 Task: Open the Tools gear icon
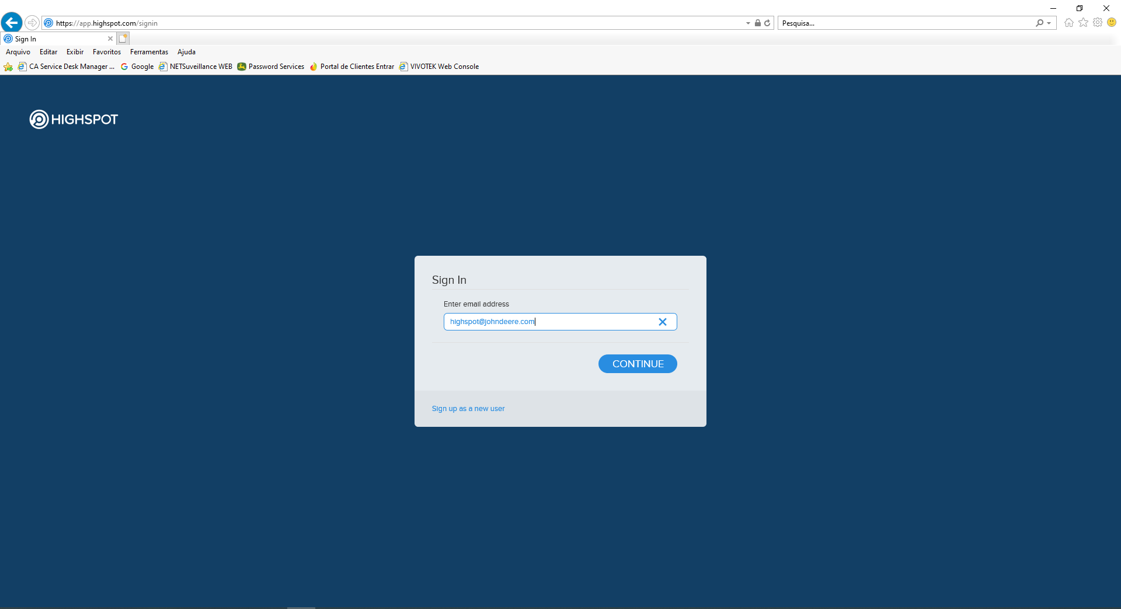[x=1098, y=23]
